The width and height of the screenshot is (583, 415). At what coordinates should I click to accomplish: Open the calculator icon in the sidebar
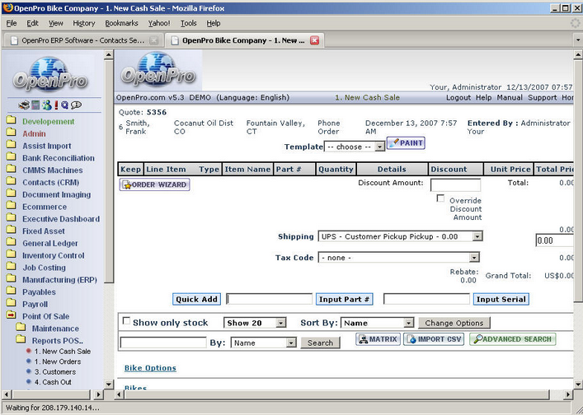pyautogui.click(x=35, y=105)
